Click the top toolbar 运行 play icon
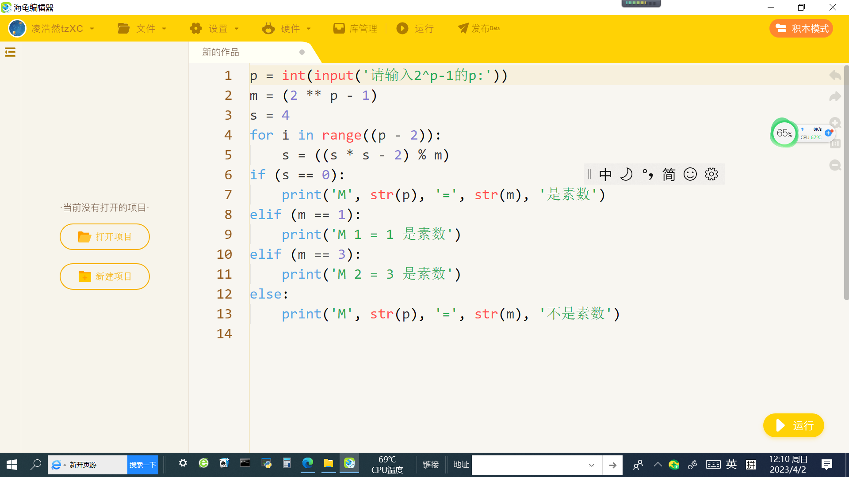 click(402, 28)
